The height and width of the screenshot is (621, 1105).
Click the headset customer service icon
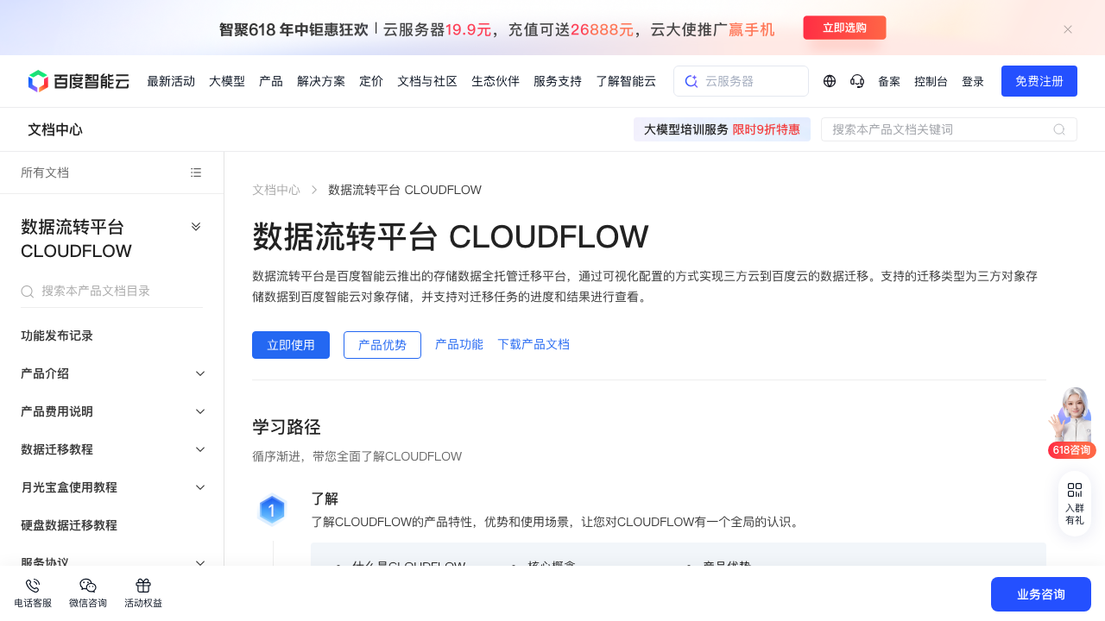coord(857,81)
